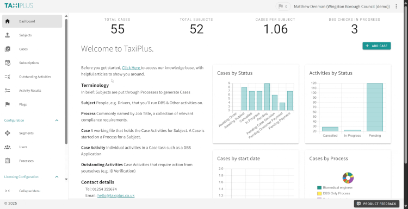
Task: Select the Segments icon
Action: click(7, 133)
